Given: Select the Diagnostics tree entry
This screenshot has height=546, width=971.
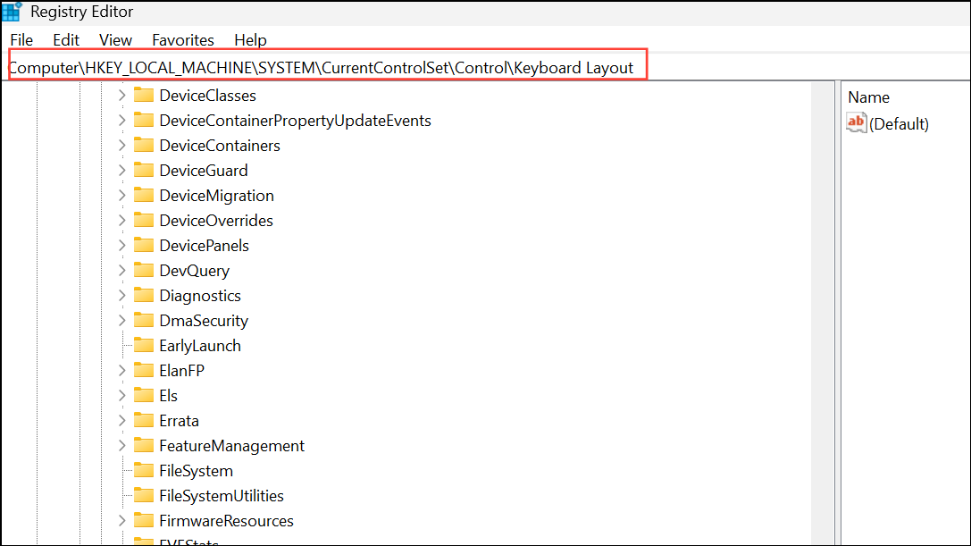Looking at the screenshot, I should pos(200,296).
